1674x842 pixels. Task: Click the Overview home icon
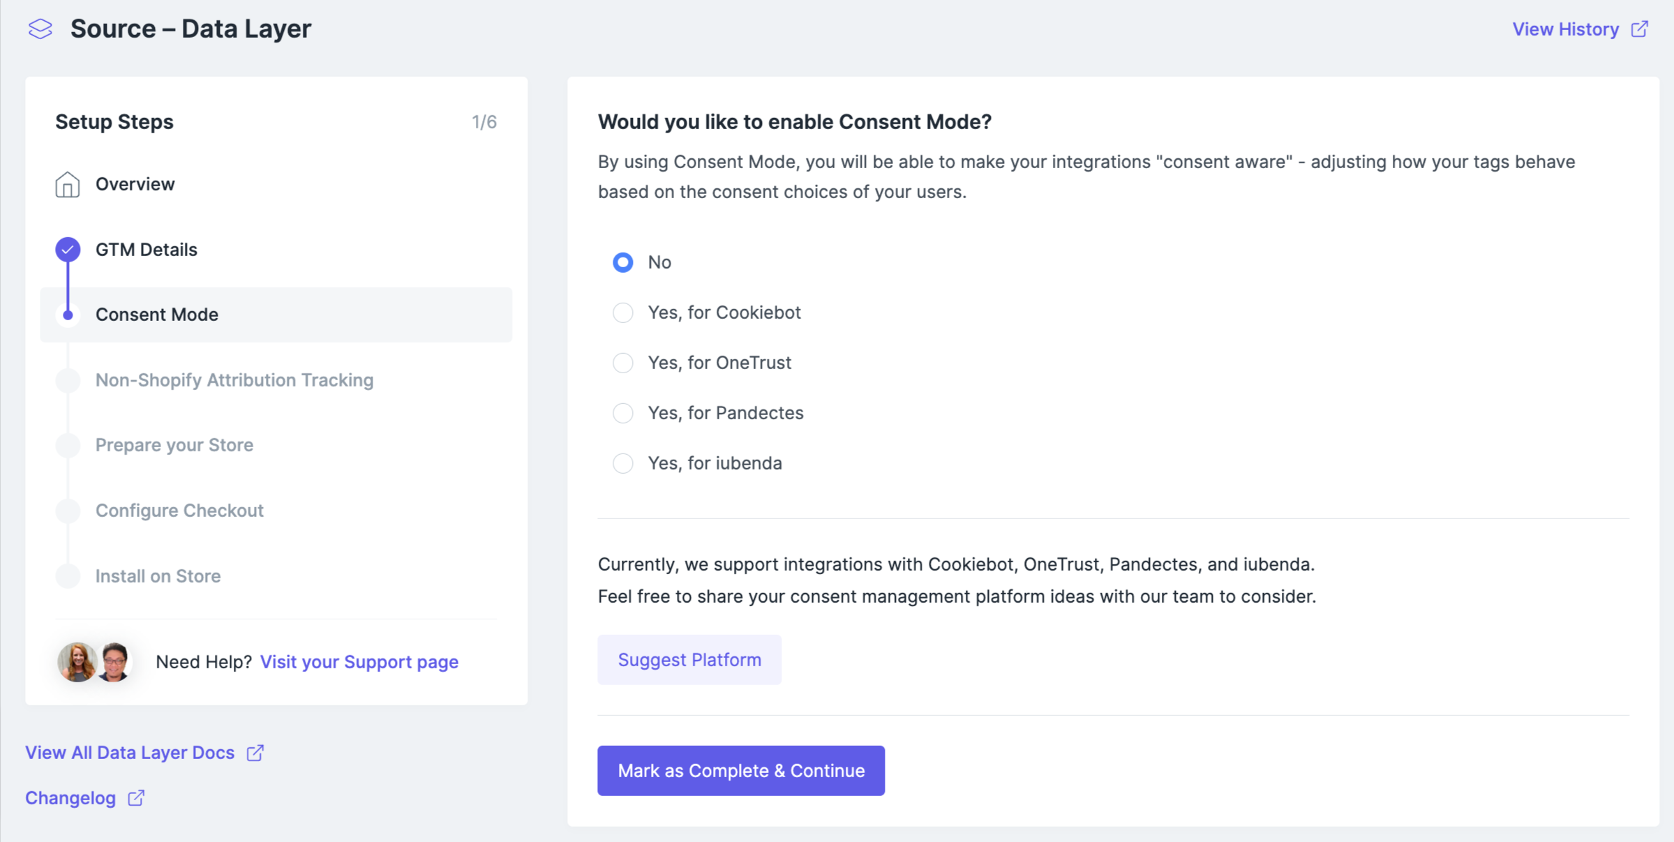(x=68, y=185)
